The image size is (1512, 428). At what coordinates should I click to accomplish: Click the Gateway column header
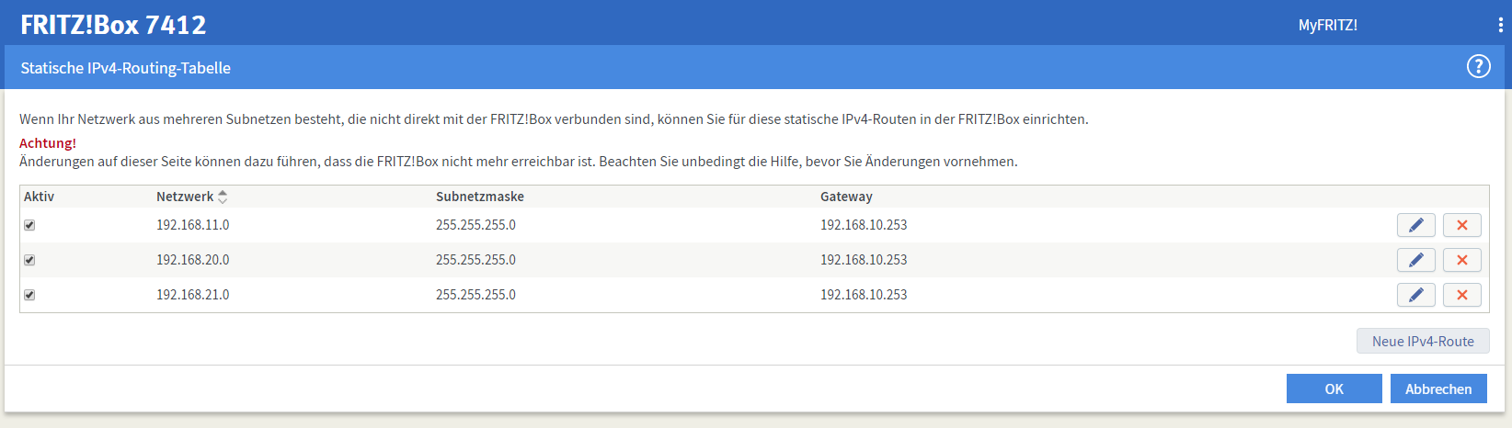(x=846, y=197)
